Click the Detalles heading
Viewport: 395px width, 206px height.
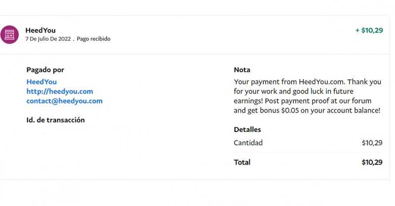tap(247, 129)
